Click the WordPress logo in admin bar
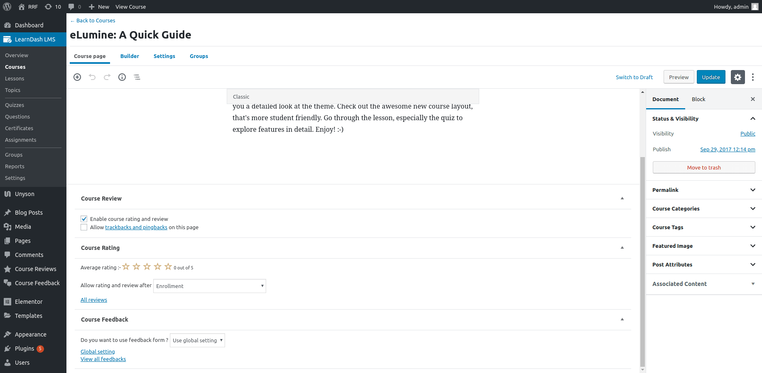Image resolution: width=762 pixels, height=373 pixels. point(7,7)
